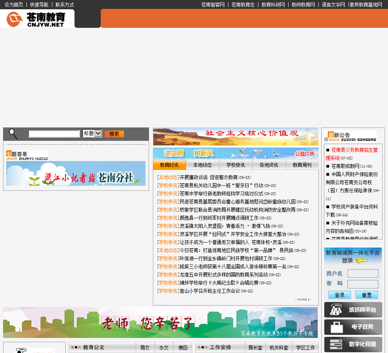Screen dimensions: 388x353
Task: Open the 浙江小记者站苍南分社 banner
Action: [76, 173]
